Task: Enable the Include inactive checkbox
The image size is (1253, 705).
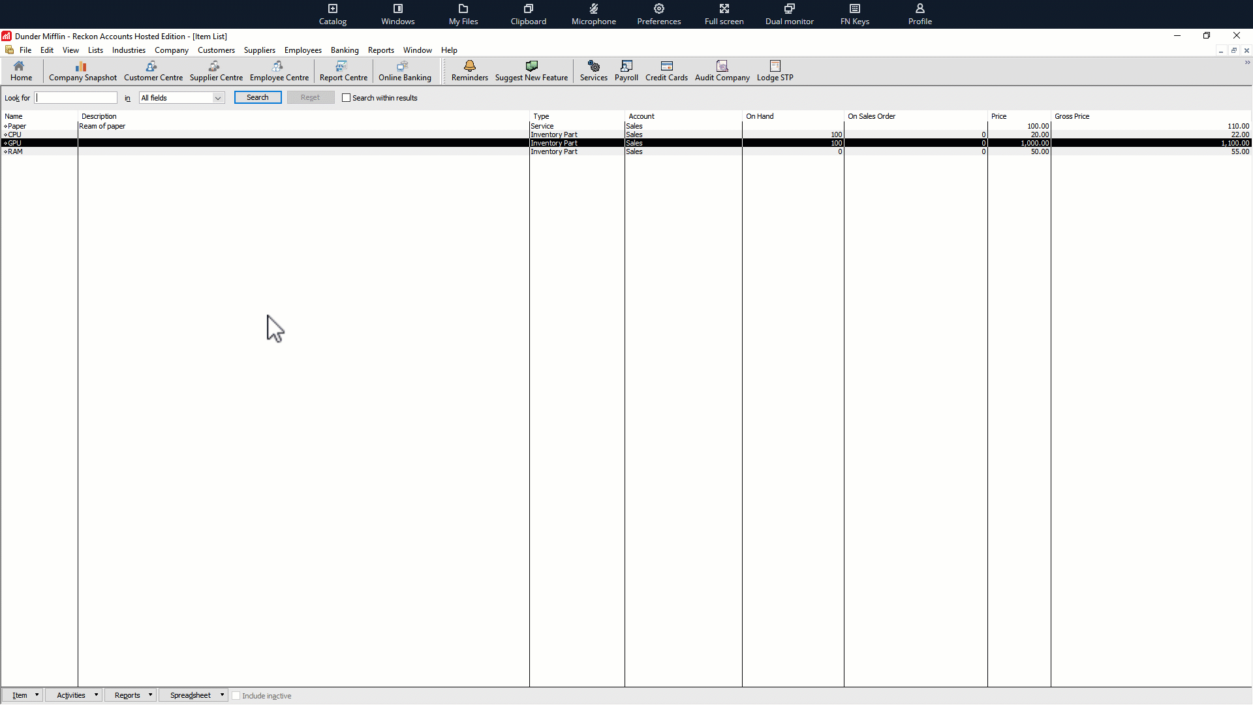Action: [236, 696]
